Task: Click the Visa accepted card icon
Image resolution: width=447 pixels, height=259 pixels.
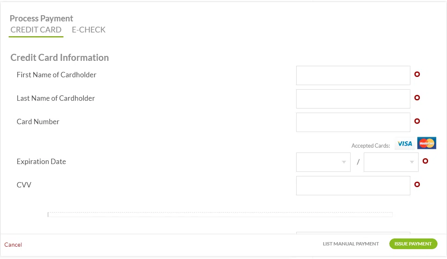Action: click(405, 143)
